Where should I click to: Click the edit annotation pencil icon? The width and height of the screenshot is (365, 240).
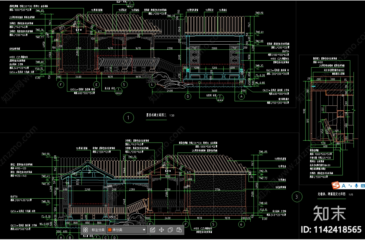[153, 230]
